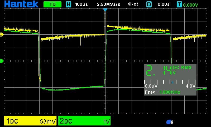This screenshot has height=127, width=211.
Task: Tap the T trigger icon in top bar
Action: click(179, 4)
